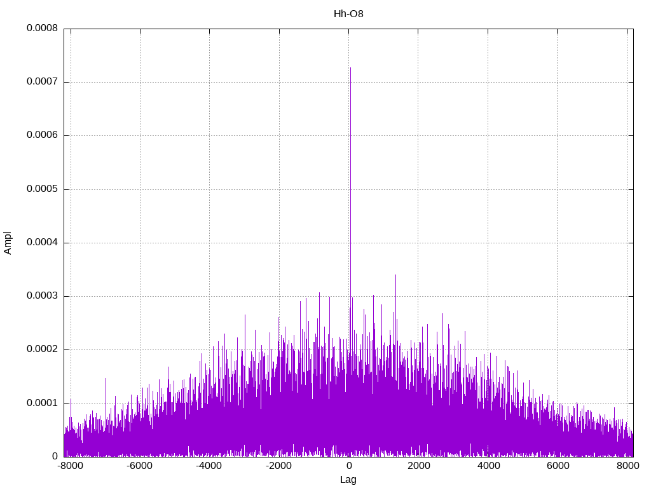Select the Lag x-axis label
The height and width of the screenshot is (488, 651).
click(x=348, y=480)
